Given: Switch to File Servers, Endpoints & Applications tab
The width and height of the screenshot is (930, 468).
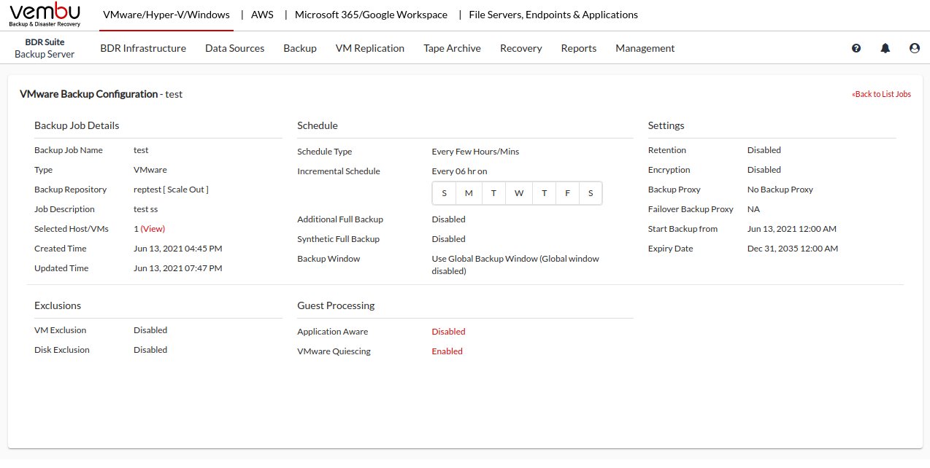Looking at the screenshot, I should 553,15.
